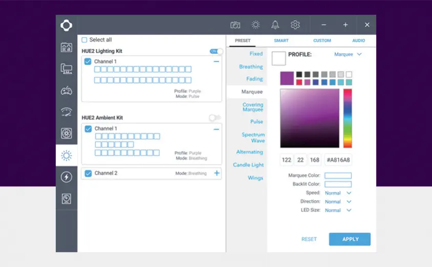Select the lighting sun sidebar icon

click(67, 156)
